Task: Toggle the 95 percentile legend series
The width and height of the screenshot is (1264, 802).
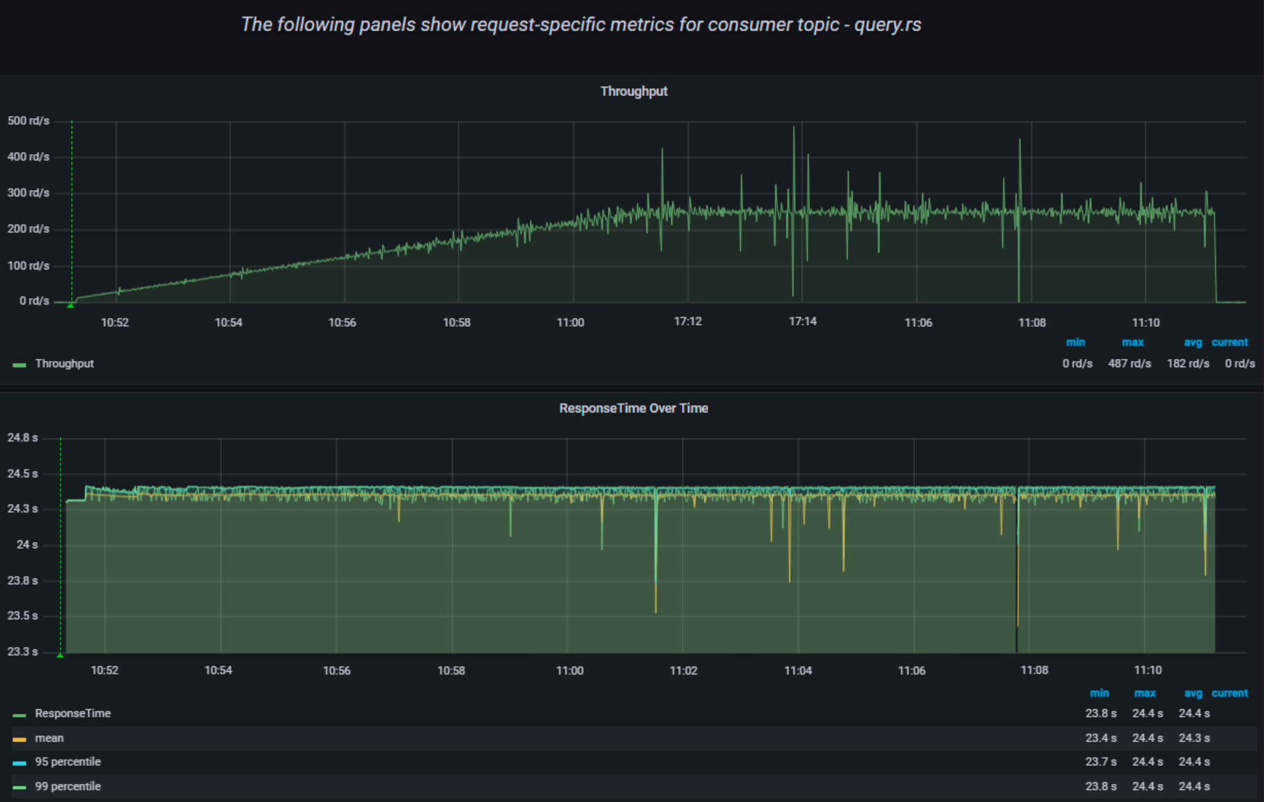Action: tap(68, 762)
